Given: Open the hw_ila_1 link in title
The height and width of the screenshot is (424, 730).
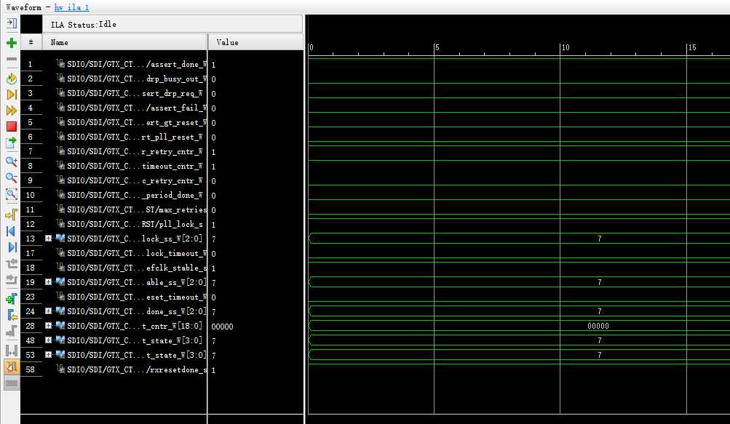Looking at the screenshot, I should [72, 7].
